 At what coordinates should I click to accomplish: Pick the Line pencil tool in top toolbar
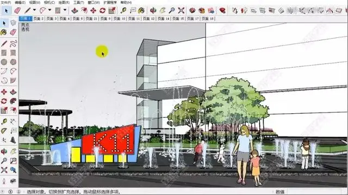pyautogui.click(x=28, y=10)
